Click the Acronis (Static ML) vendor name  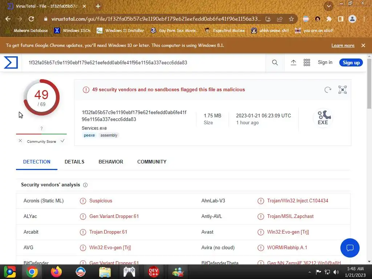click(44, 201)
